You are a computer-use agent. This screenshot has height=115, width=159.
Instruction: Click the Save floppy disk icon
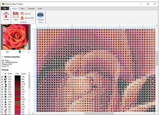16,15
